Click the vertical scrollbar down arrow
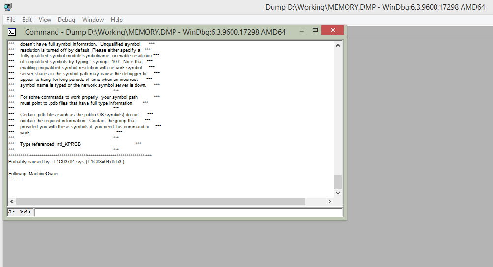This screenshot has width=493, height=267. (x=338, y=193)
